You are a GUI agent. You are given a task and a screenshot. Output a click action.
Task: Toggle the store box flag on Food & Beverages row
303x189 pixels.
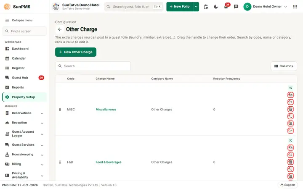[x=290, y=162]
